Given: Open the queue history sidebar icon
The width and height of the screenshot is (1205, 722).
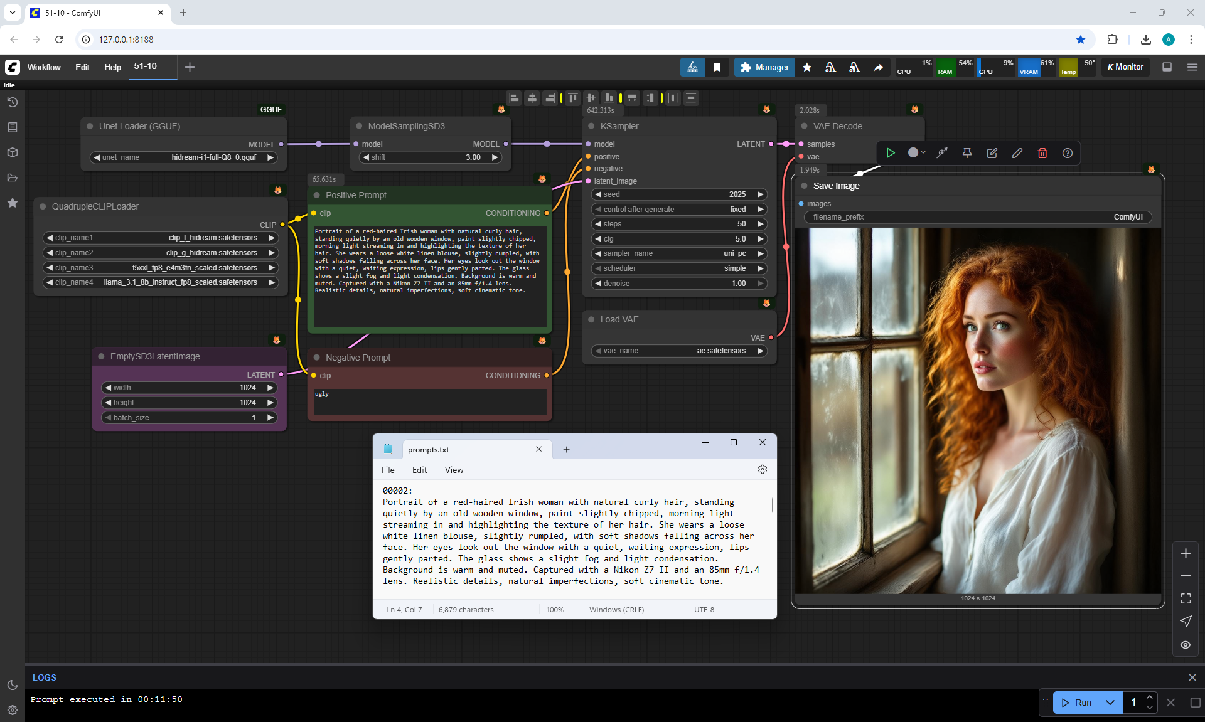Looking at the screenshot, I should (13, 102).
